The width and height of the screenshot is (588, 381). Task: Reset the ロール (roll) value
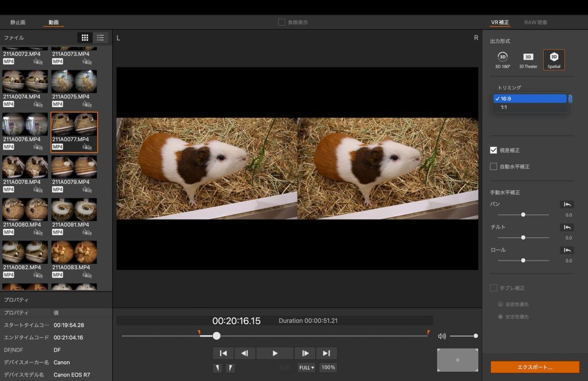[x=567, y=250]
